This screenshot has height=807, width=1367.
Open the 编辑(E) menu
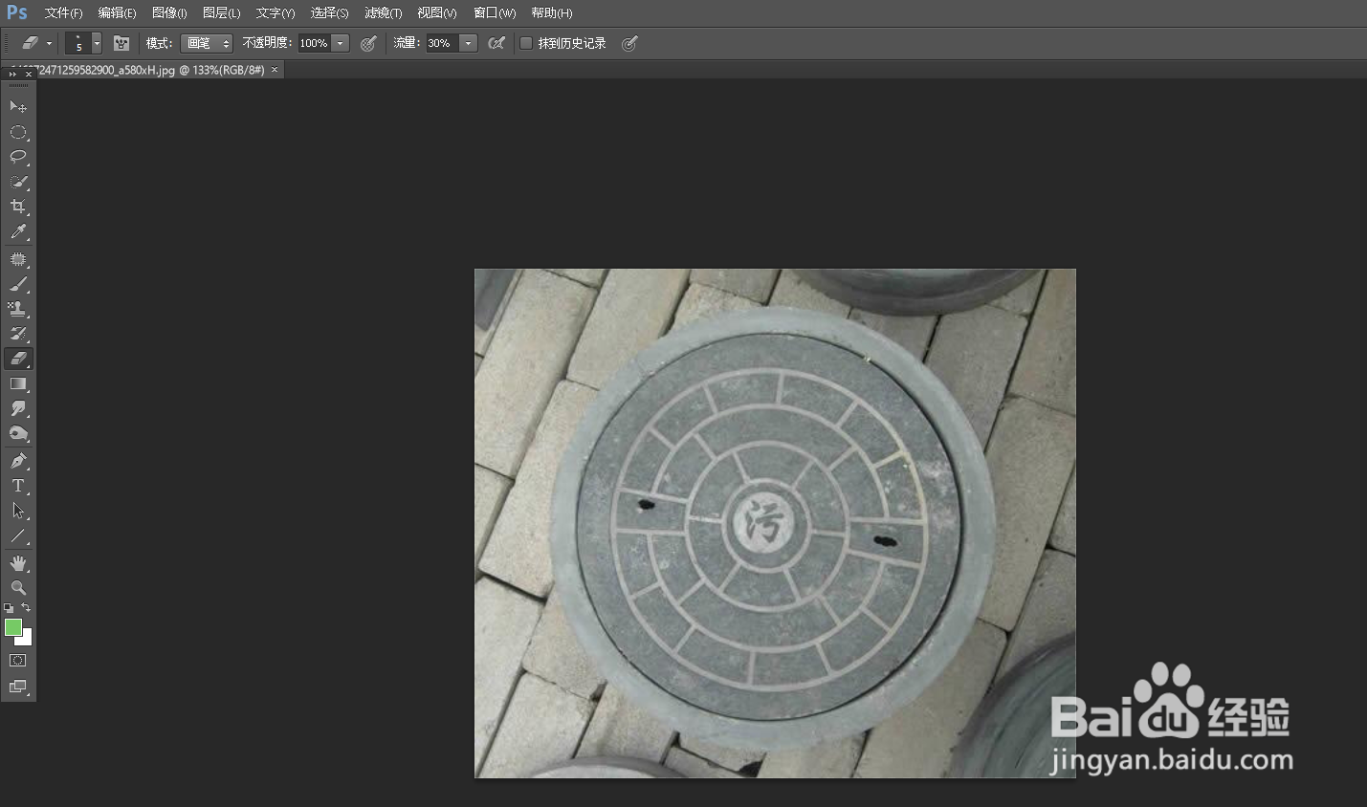(117, 13)
